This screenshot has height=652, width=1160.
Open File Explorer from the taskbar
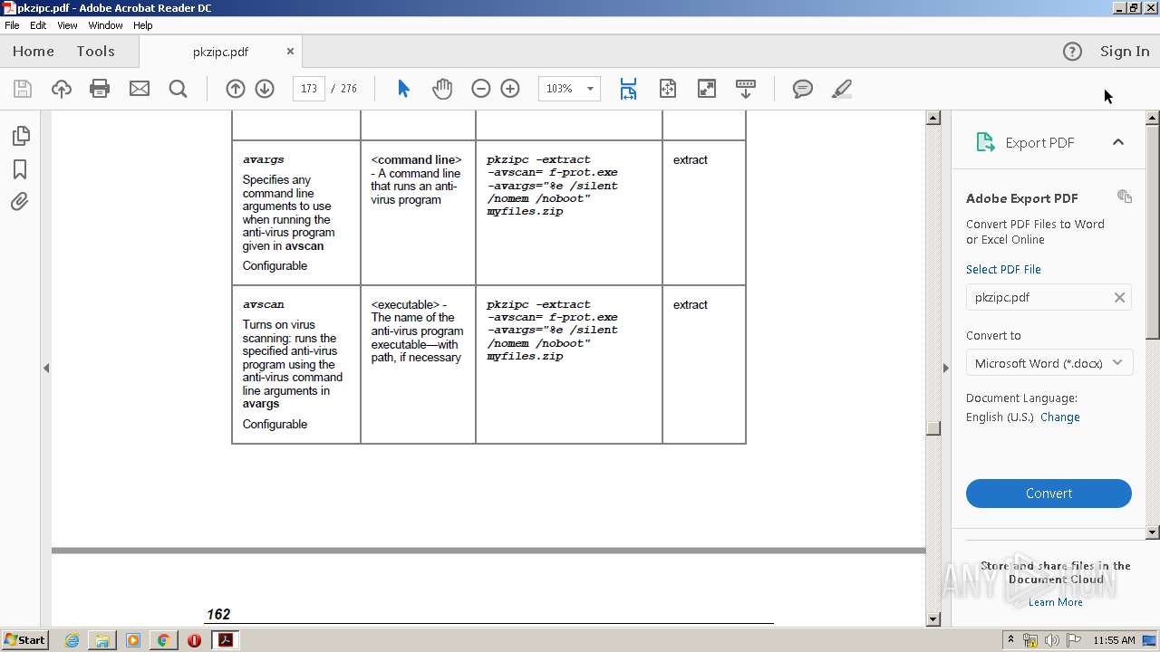(102, 640)
